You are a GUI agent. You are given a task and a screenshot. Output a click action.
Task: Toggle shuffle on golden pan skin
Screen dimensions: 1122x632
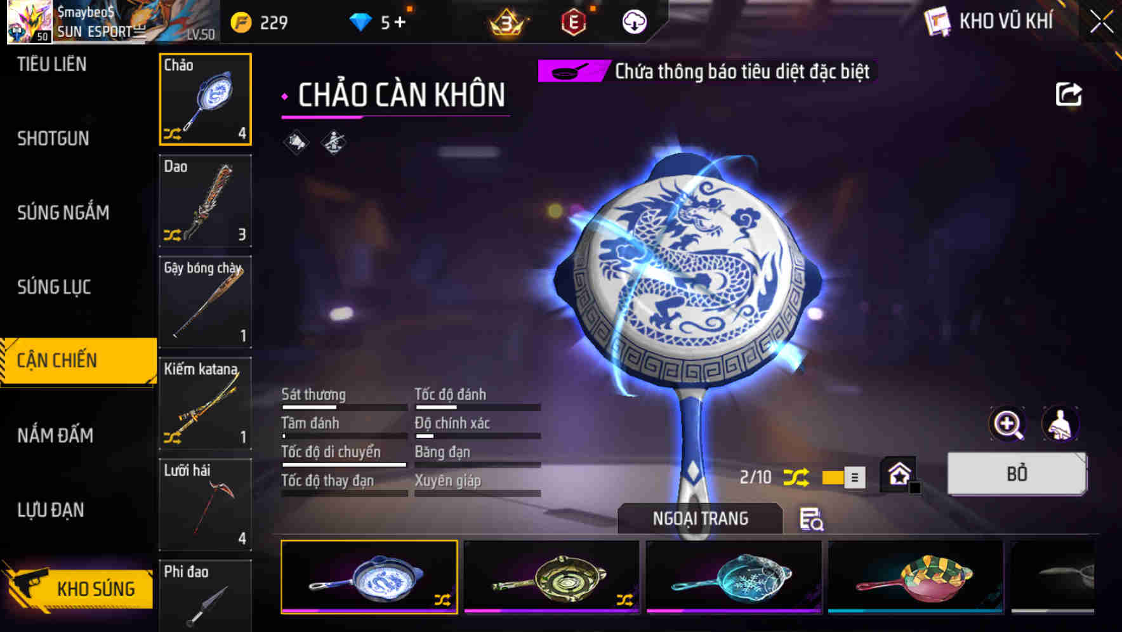pos(624,600)
